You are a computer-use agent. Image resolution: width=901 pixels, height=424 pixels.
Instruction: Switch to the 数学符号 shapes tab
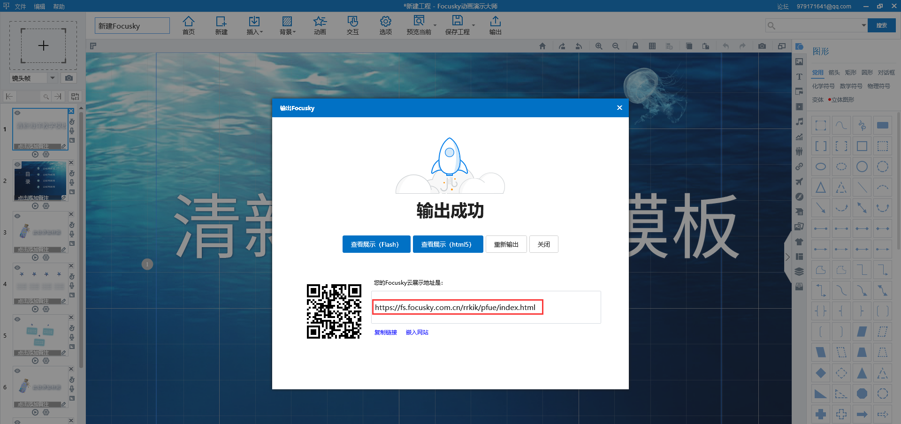click(x=851, y=86)
